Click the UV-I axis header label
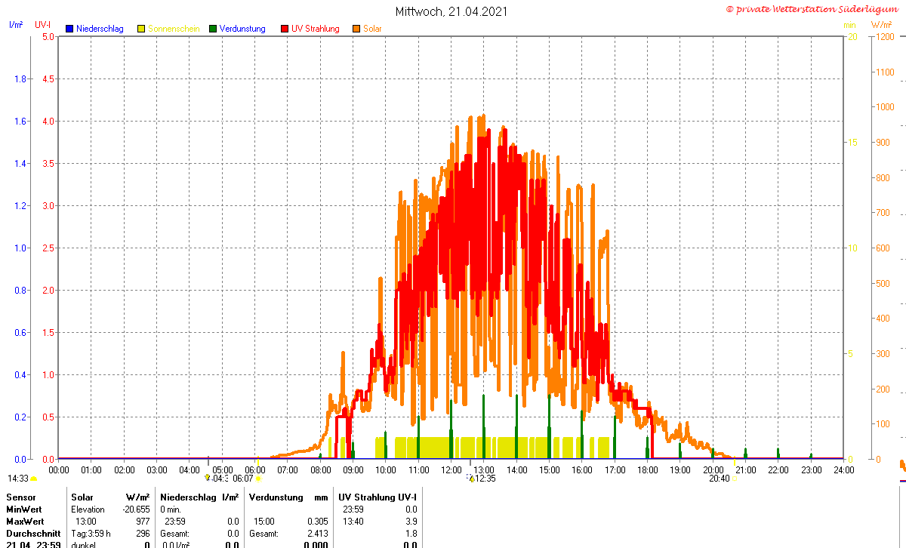 [42, 25]
